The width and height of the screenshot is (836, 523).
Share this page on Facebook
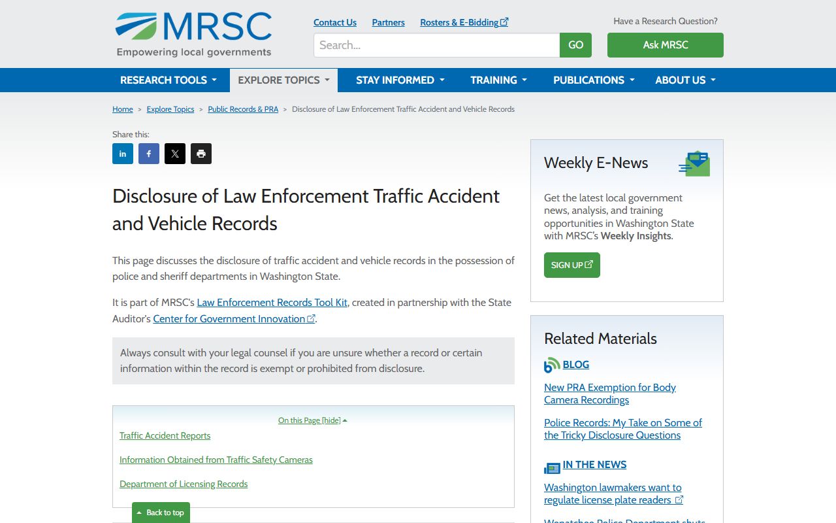(149, 154)
